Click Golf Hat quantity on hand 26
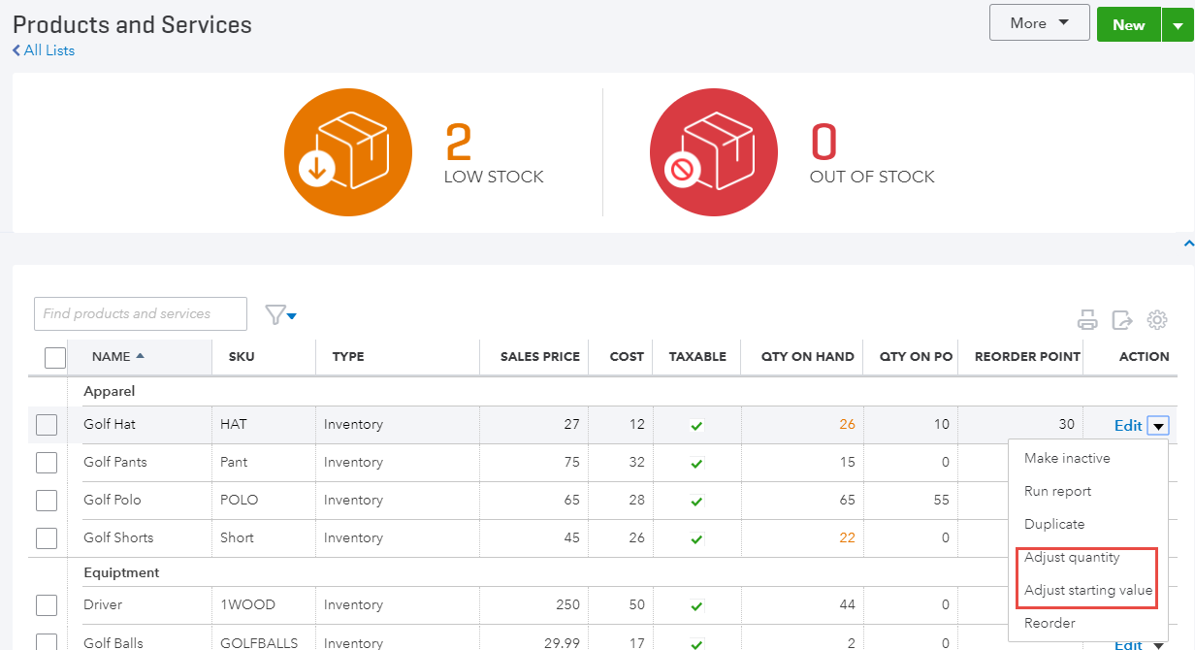1195x650 pixels. click(847, 425)
